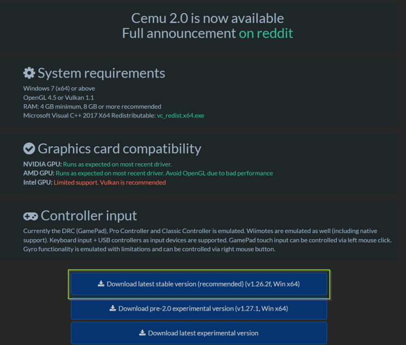Click download icon in the latest experimental button
This screenshot has height=345, width=406.
(142, 333)
